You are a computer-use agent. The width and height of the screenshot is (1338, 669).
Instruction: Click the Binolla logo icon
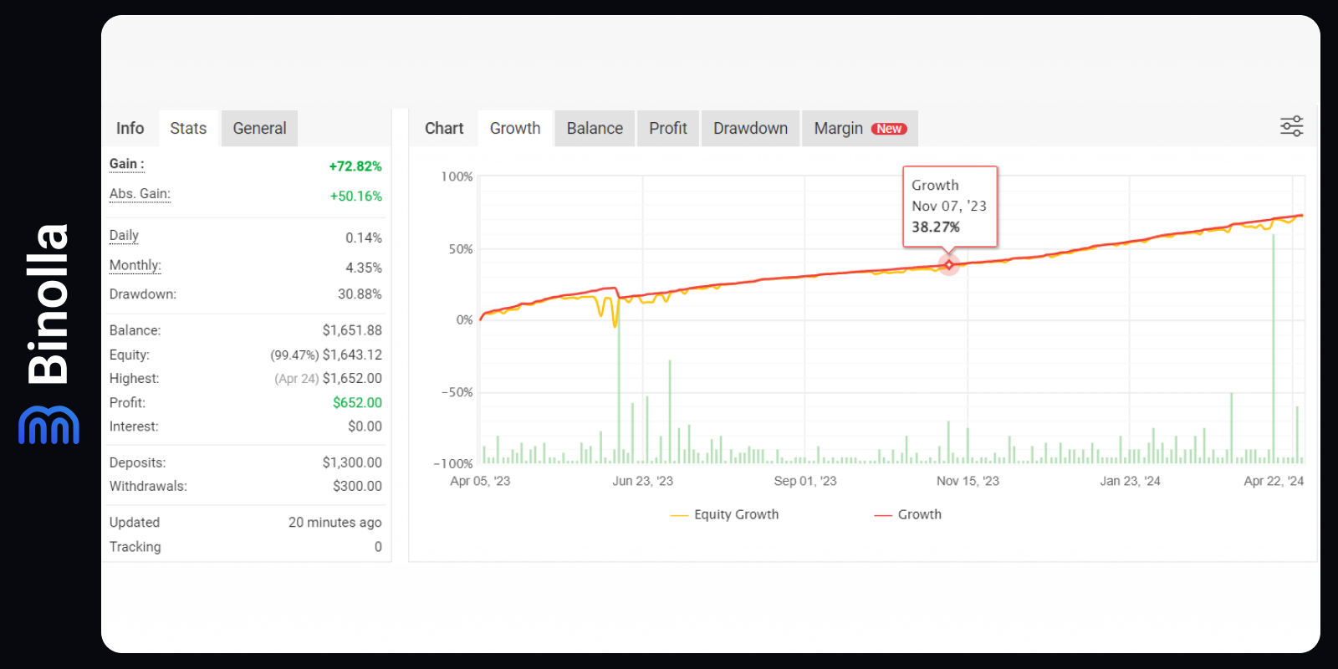[x=49, y=425]
